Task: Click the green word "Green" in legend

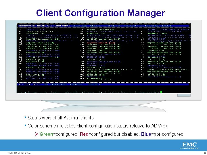Action: [46, 134]
